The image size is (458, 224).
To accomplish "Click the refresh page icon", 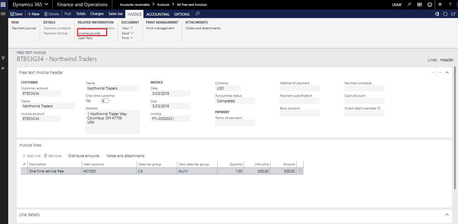I will coord(445,14).
